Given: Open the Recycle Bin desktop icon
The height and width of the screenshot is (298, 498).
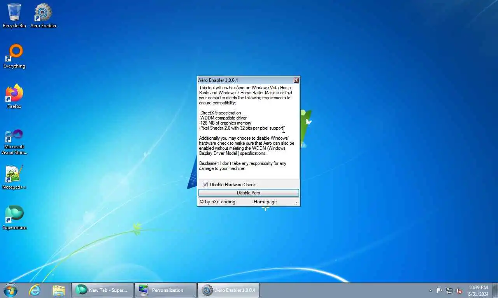Looking at the screenshot, I should [x=14, y=16].
